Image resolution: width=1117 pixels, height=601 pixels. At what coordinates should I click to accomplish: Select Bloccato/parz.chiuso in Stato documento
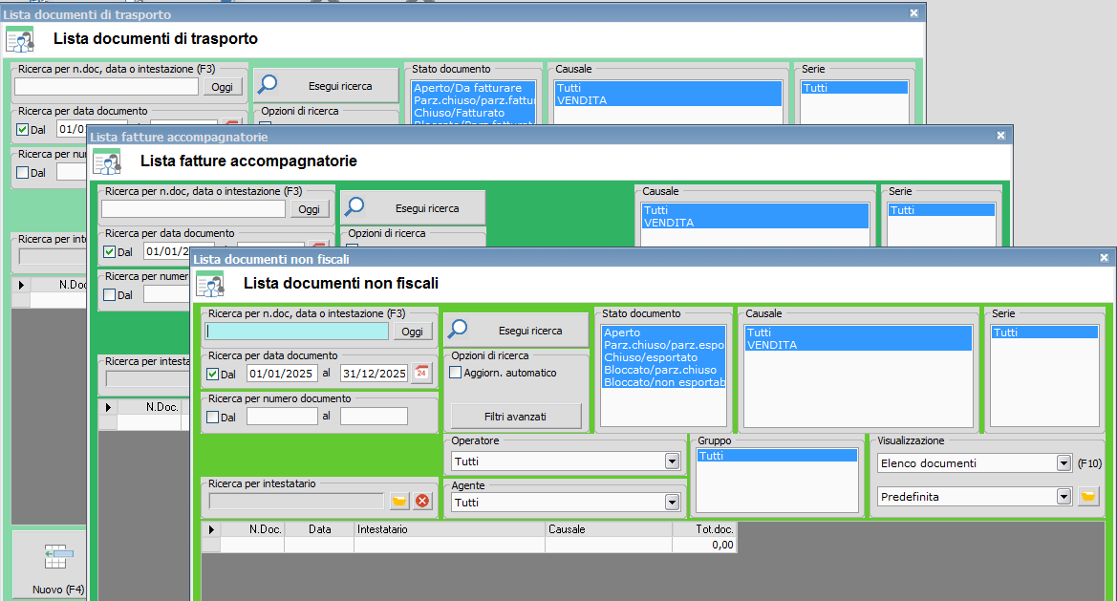pos(663,370)
